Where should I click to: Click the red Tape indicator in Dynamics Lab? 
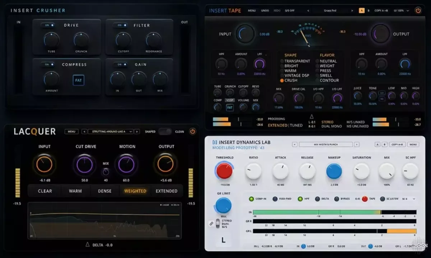point(365,199)
